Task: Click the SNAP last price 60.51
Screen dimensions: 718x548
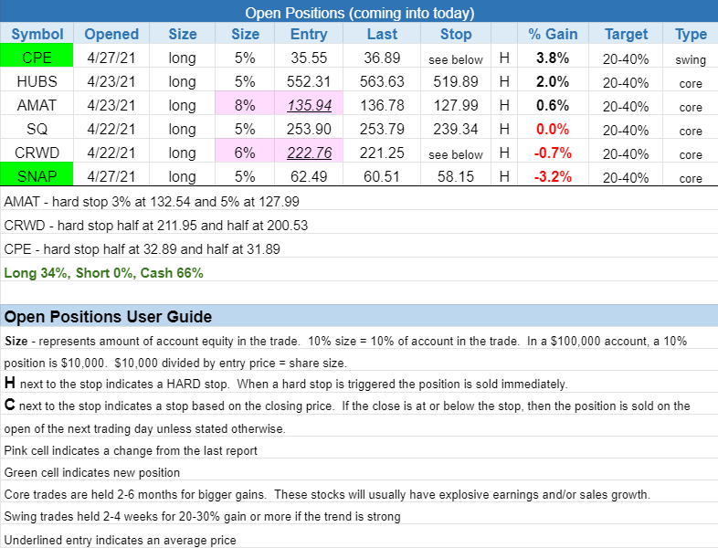Action: [x=382, y=176]
